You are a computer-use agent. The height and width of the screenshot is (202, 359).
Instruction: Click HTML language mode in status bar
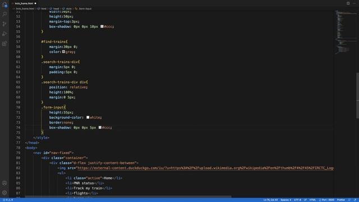(x=312, y=200)
